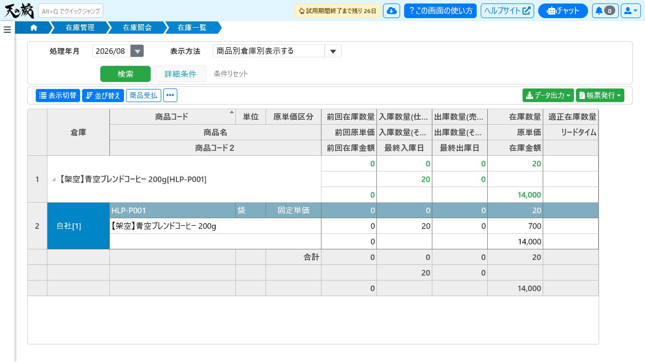Click the 商品別倉庫別表示する combo field
The image size is (645, 362).
pyautogui.click(x=269, y=51)
